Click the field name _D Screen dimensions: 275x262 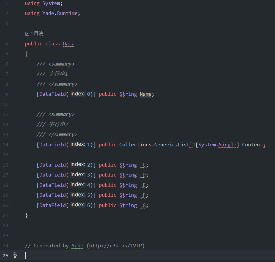coord(142,175)
